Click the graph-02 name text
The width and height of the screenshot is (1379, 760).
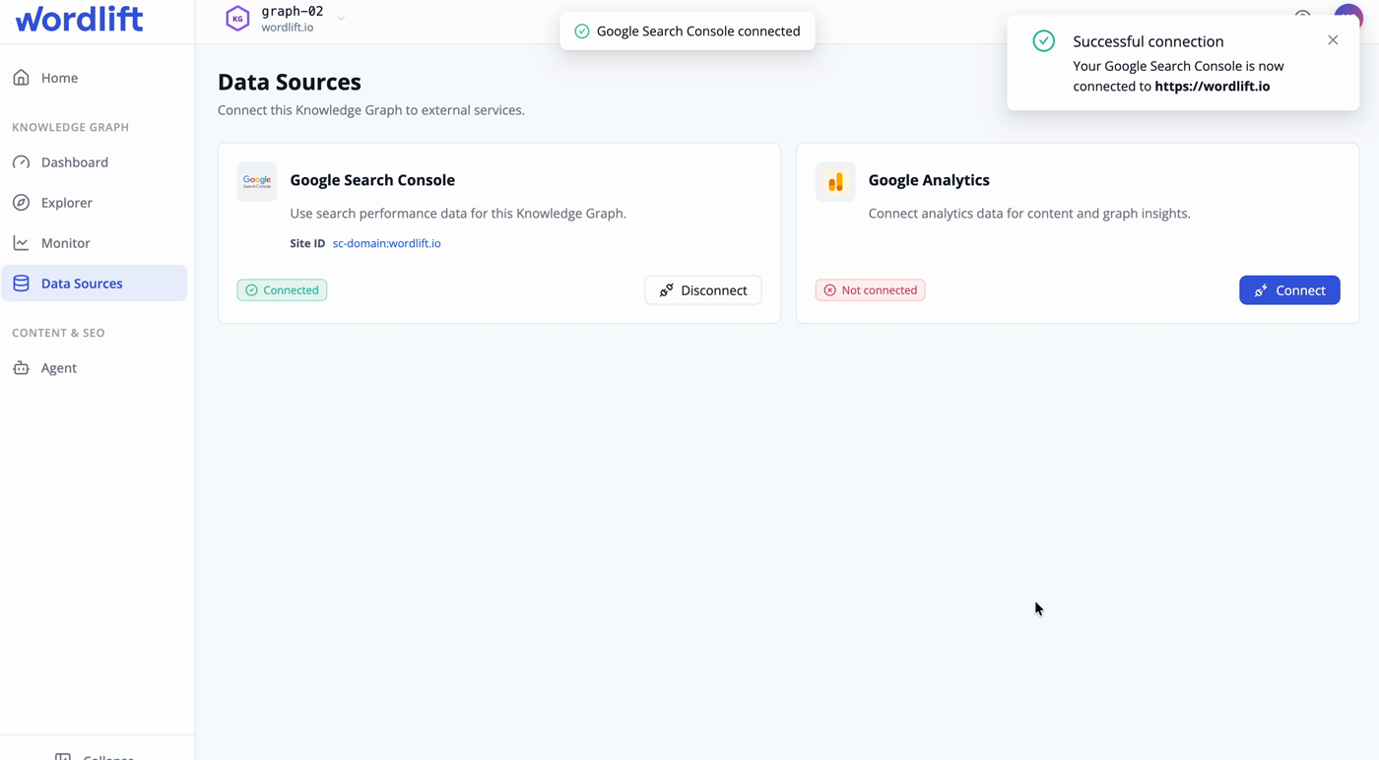293,12
